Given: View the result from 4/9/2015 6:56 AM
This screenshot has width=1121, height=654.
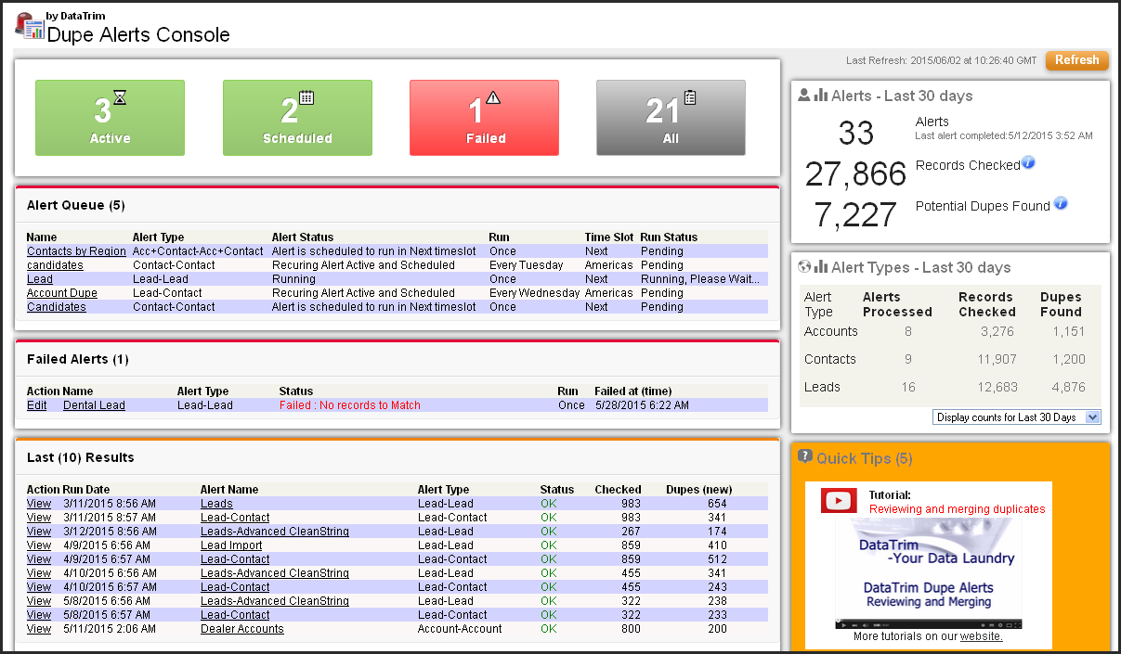Looking at the screenshot, I should (39, 545).
